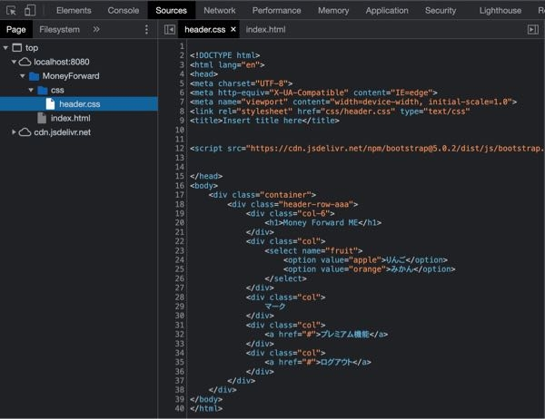Select the css folder icon
This screenshot has width=545, height=419.
click(42, 90)
